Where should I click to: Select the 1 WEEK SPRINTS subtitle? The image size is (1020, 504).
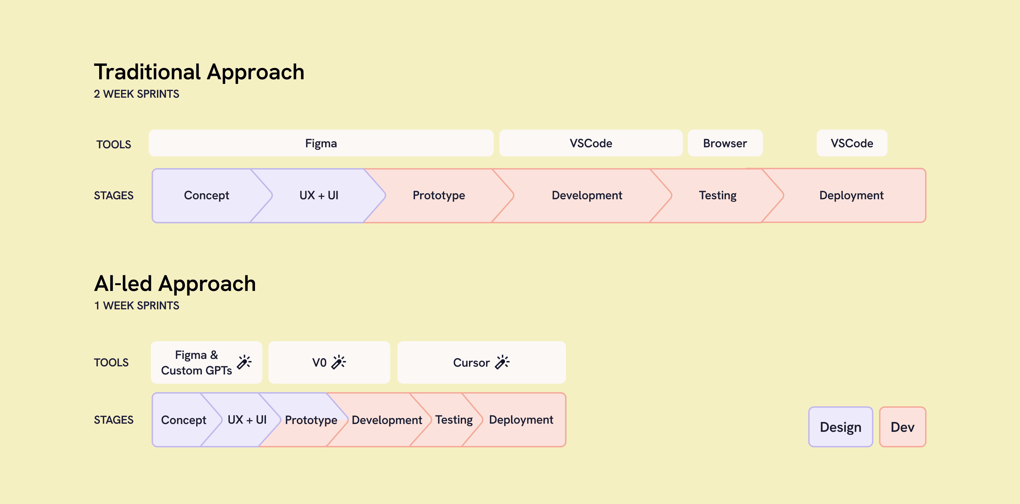point(137,305)
